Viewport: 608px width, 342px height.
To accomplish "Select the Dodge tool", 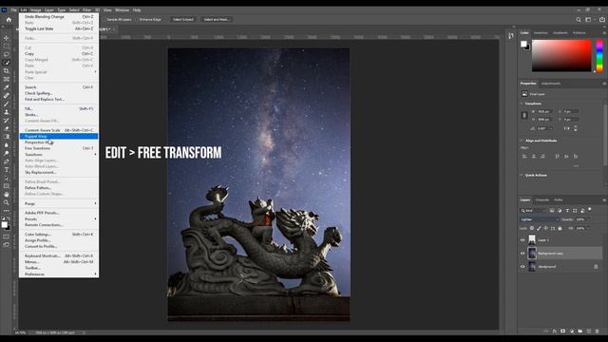I will click(x=7, y=153).
